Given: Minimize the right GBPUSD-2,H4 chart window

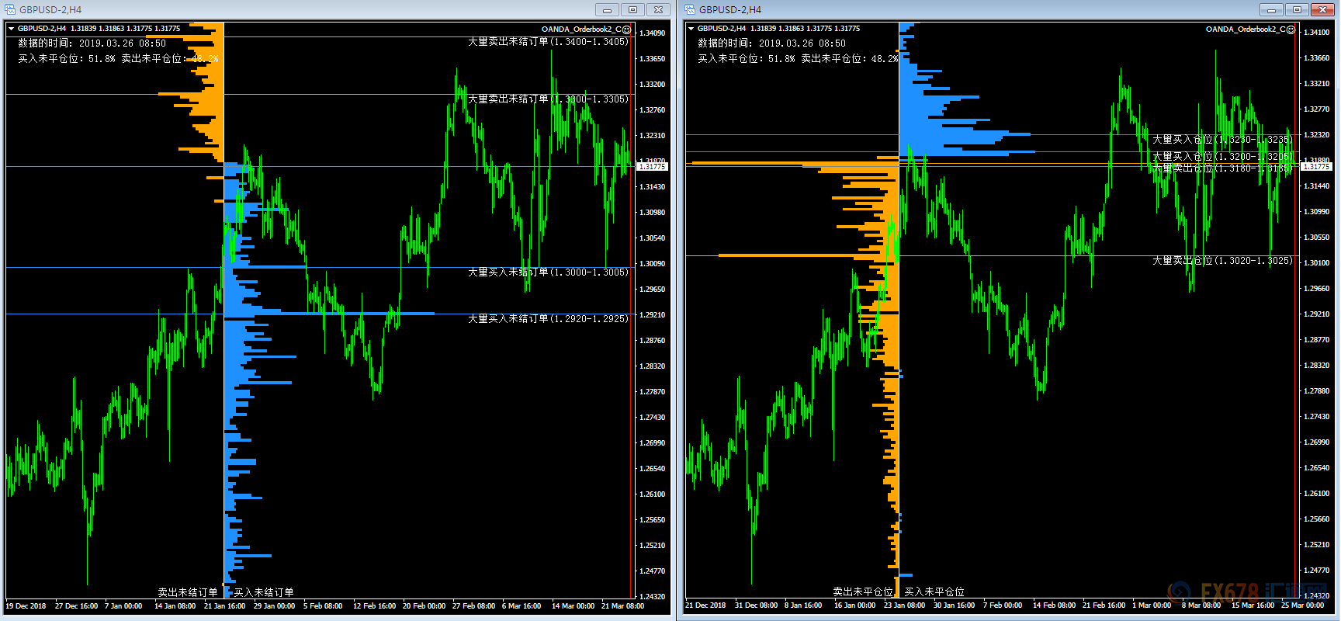Looking at the screenshot, I should coord(1271,9).
